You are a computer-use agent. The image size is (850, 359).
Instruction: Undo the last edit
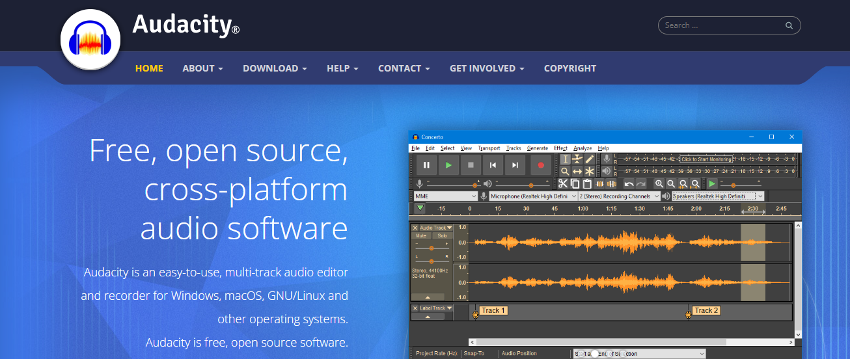629,184
